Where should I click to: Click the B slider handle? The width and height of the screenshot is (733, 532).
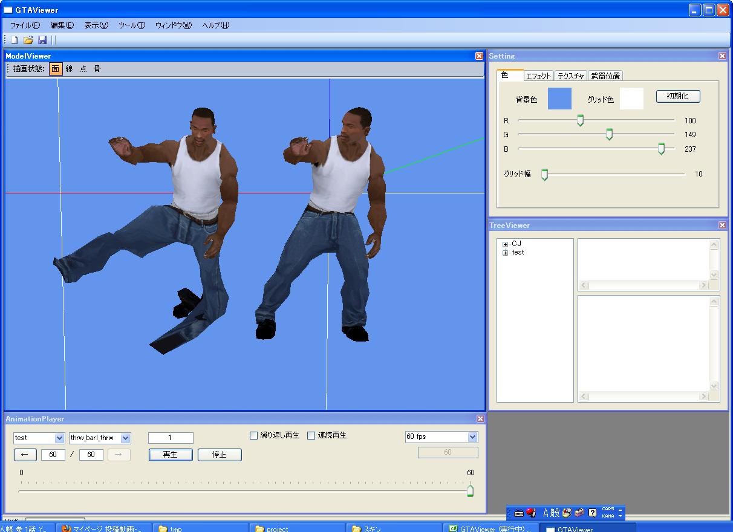tap(661, 149)
